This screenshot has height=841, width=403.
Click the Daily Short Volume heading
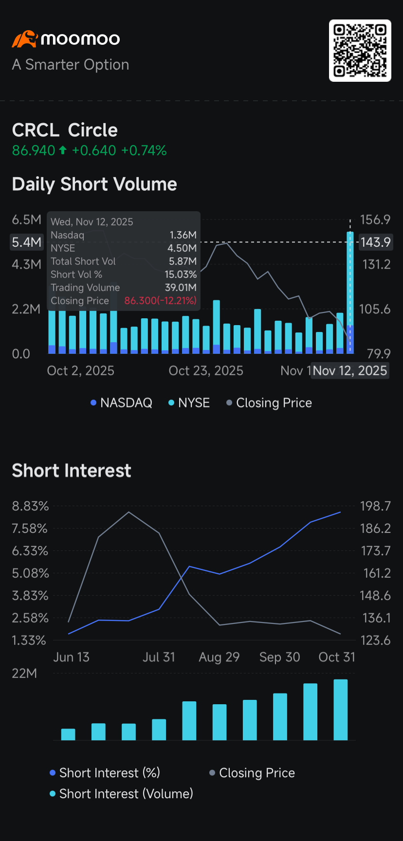click(94, 184)
